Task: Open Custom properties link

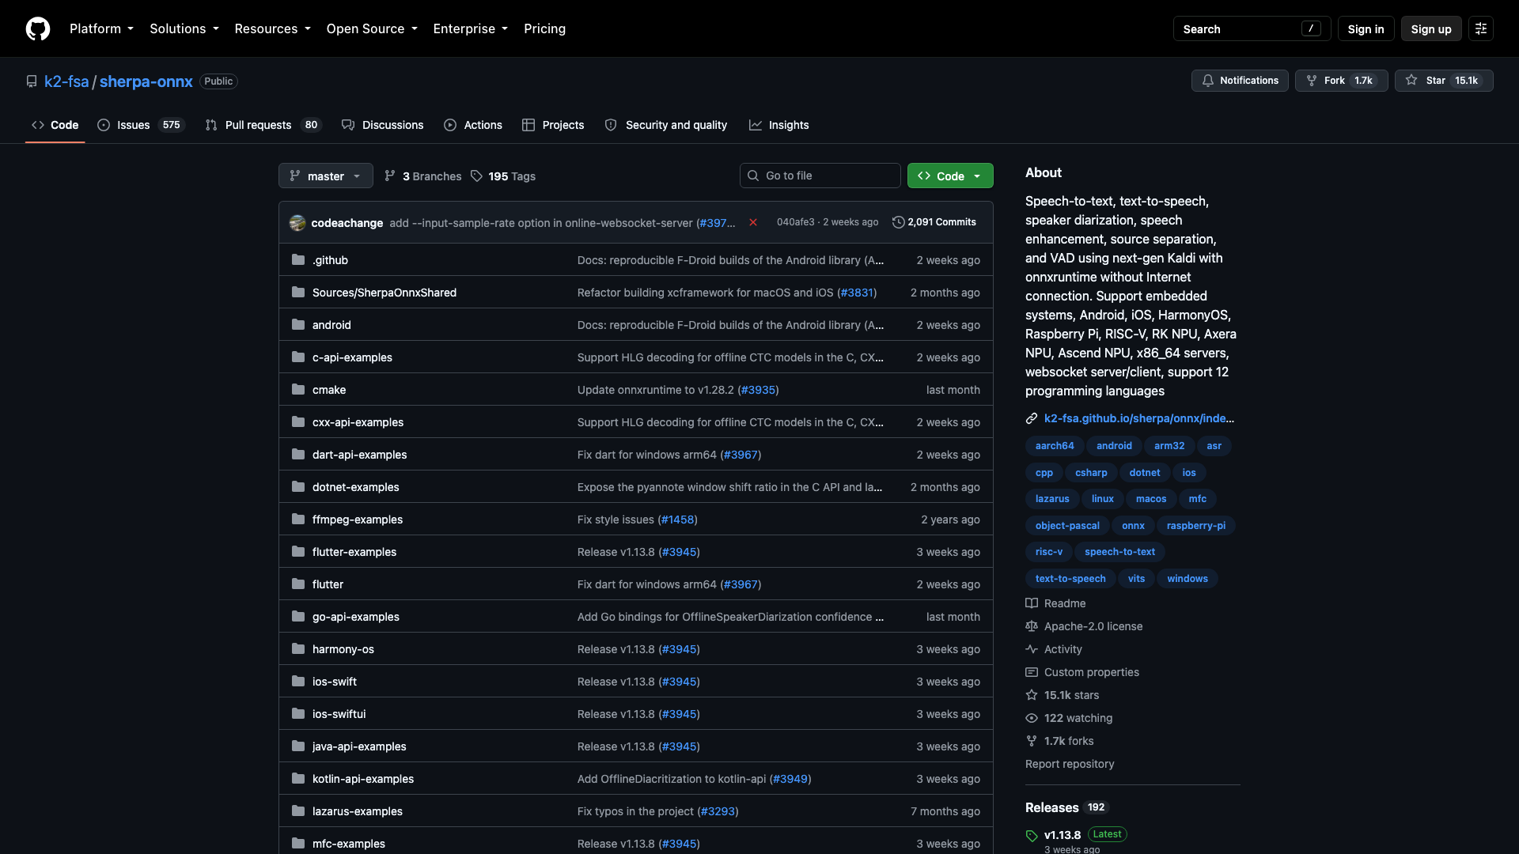Action: coord(1082,672)
